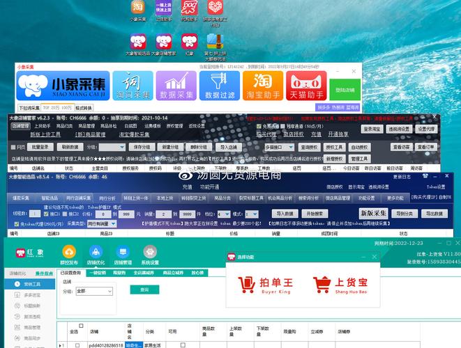Open 新版上货工具 link
Image resolution: width=461 pixels, height=348 pixels.
(45, 134)
